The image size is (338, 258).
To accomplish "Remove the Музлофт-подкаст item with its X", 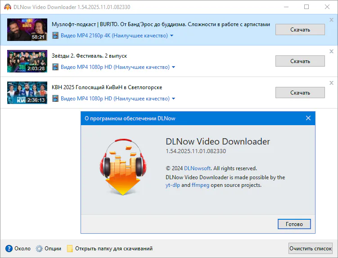I will tap(332, 20).
